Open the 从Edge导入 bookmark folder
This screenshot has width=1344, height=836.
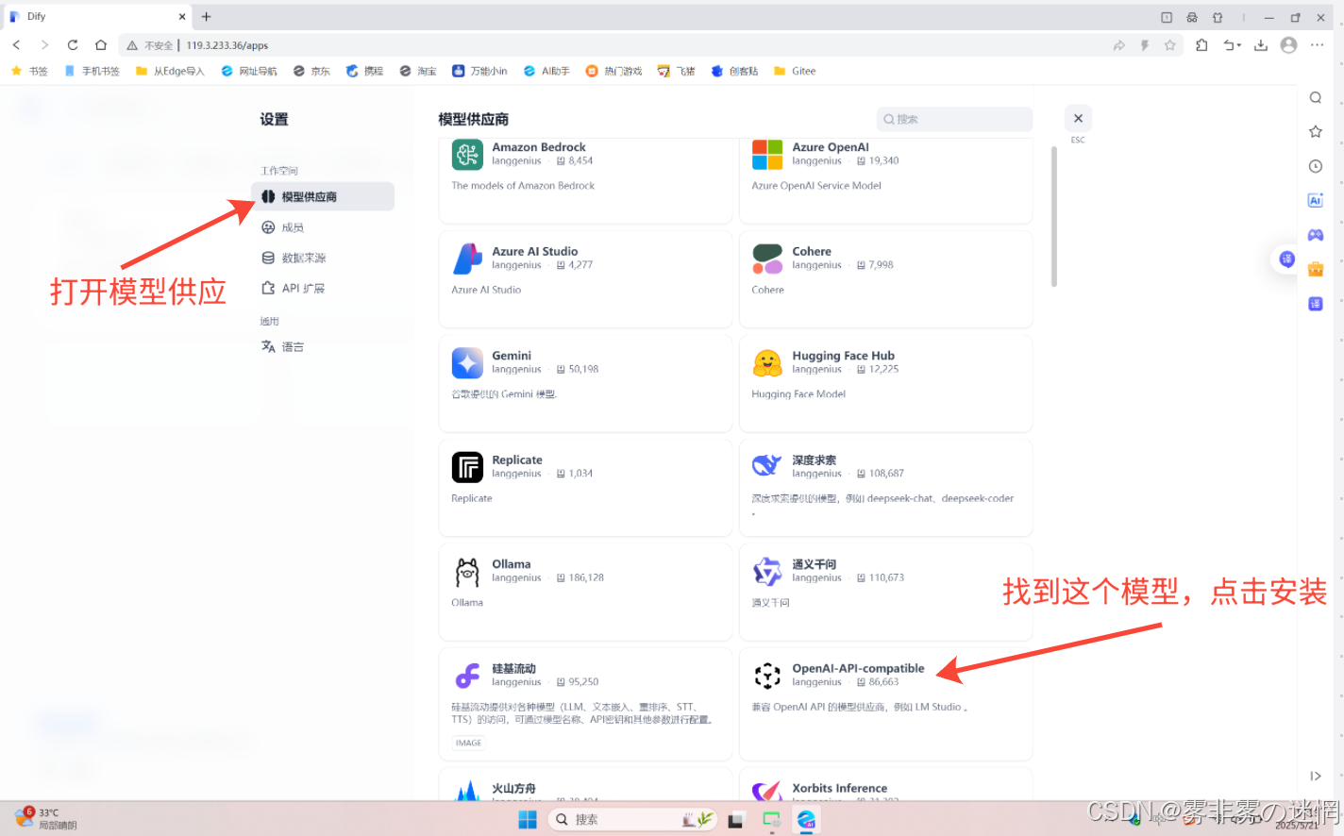click(x=170, y=71)
